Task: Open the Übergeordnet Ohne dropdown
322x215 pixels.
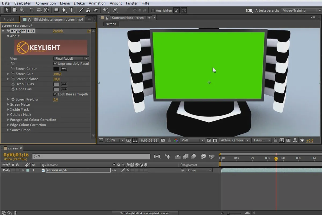Action: 199,170
